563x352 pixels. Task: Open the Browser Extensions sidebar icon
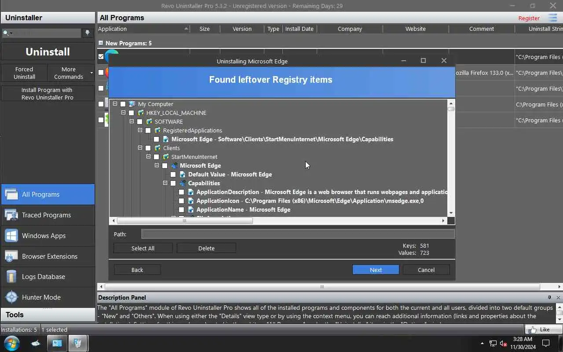(11, 257)
